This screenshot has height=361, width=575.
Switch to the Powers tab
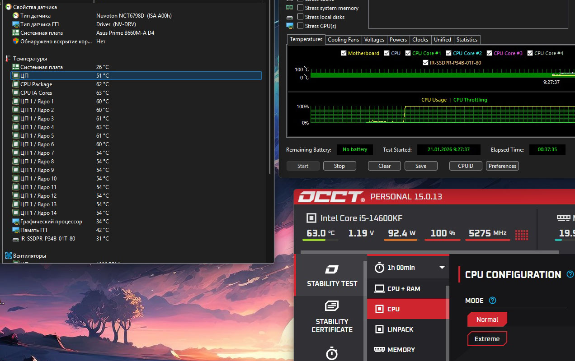pos(398,40)
